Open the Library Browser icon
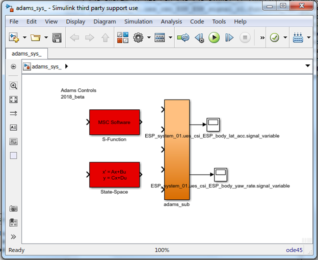 [x=123, y=38]
